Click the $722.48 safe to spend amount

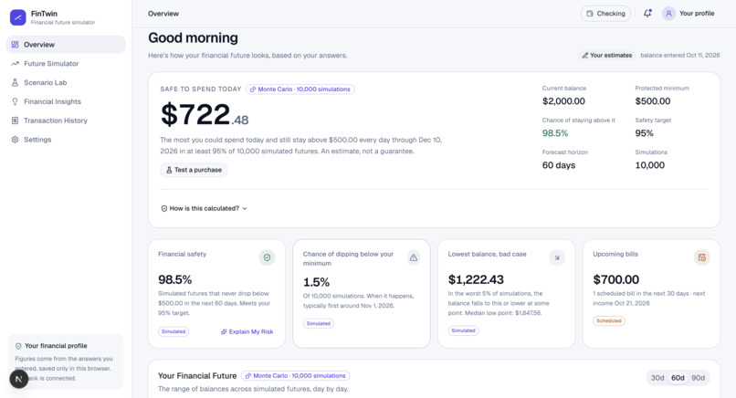(205, 114)
